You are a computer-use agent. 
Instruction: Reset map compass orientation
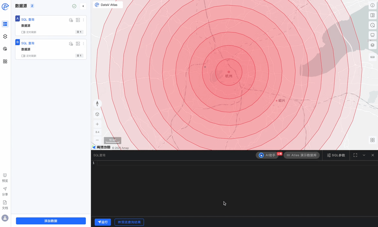(x=97, y=103)
